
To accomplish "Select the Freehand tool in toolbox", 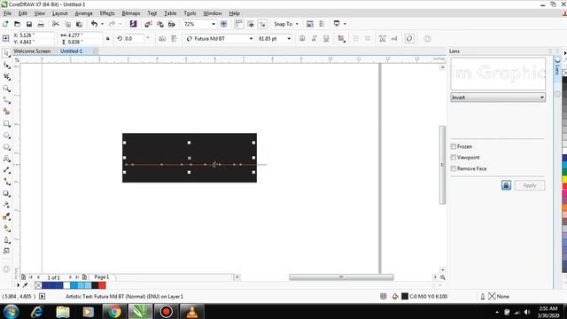I will click(6, 100).
